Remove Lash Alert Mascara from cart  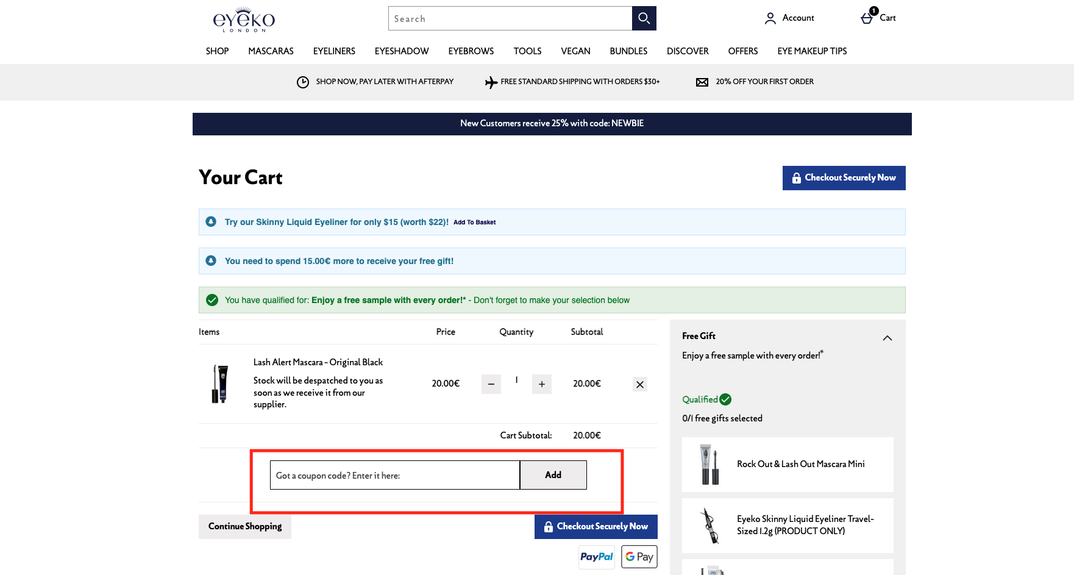(640, 384)
